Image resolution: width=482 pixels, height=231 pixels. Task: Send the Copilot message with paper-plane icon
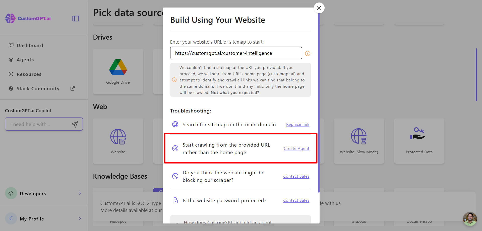coord(75,124)
